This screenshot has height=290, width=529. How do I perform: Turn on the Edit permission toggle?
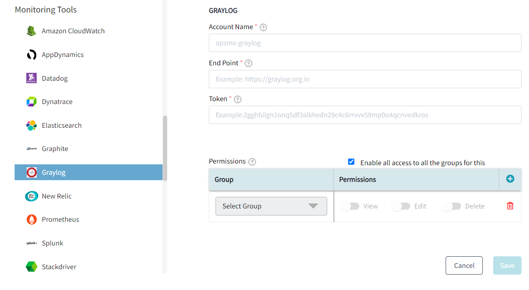coord(400,206)
